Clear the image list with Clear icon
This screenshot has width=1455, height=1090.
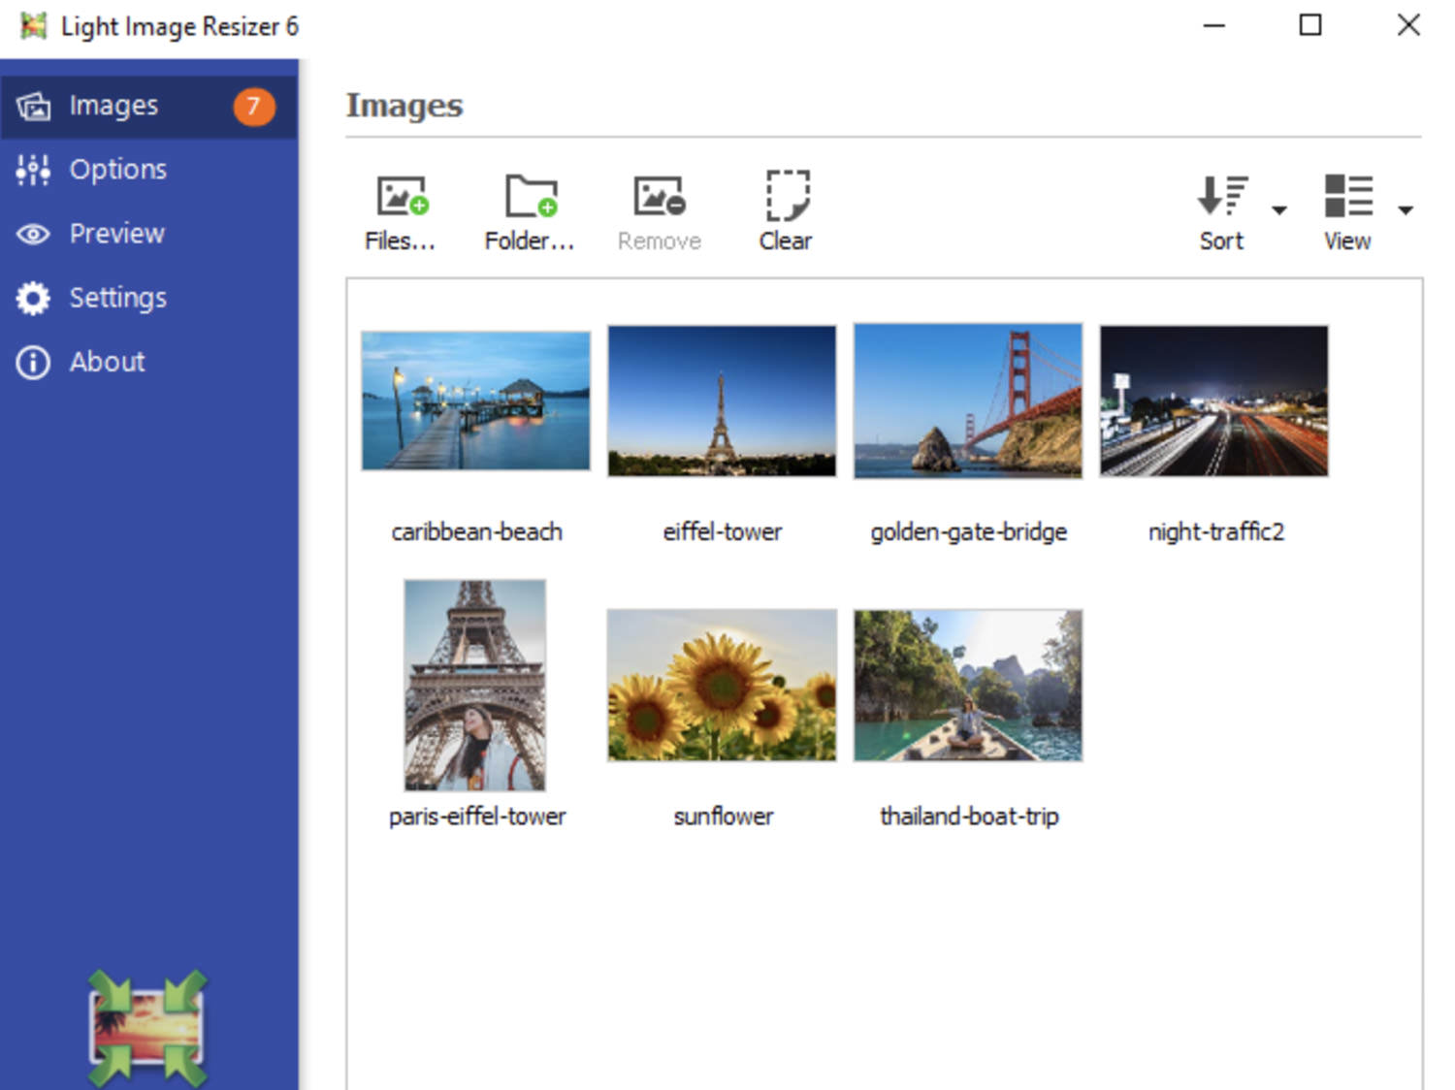pos(787,196)
